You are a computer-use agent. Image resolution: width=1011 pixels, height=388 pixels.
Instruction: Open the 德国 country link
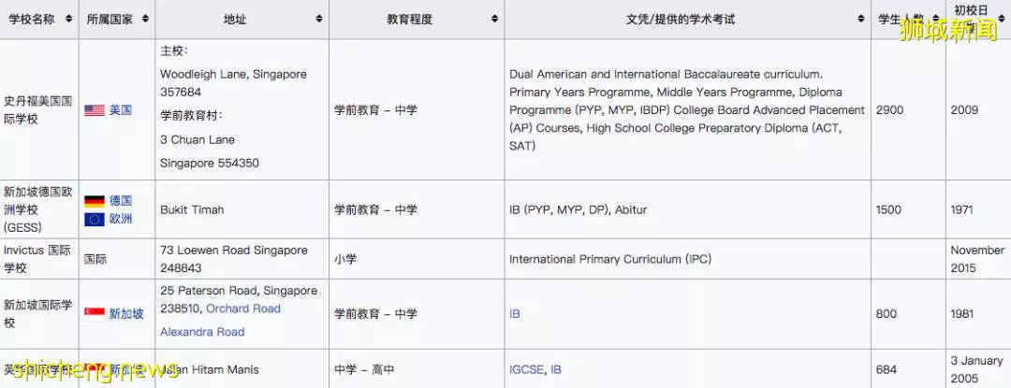[x=121, y=201]
